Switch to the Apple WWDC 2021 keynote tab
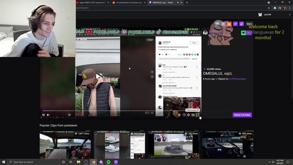The height and width of the screenshot is (165, 293). click(x=92, y=3)
